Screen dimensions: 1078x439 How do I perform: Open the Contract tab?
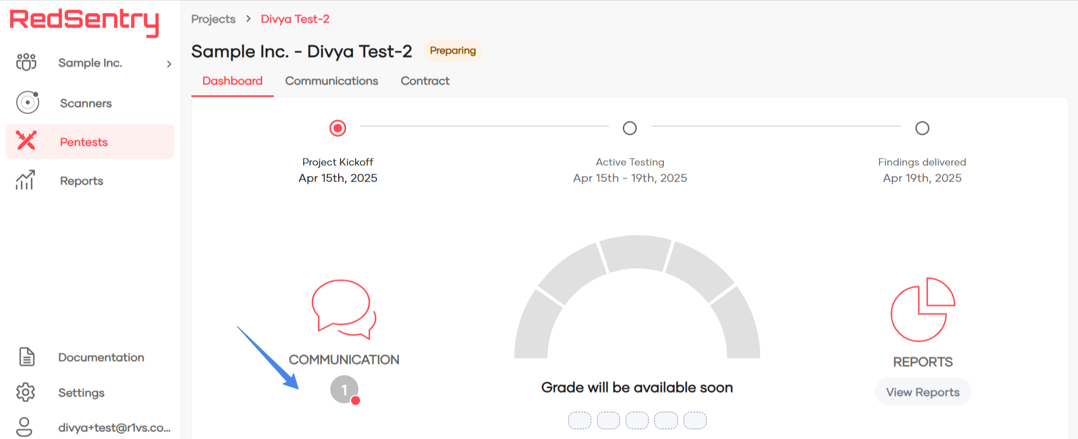pyautogui.click(x=425, y=81)
